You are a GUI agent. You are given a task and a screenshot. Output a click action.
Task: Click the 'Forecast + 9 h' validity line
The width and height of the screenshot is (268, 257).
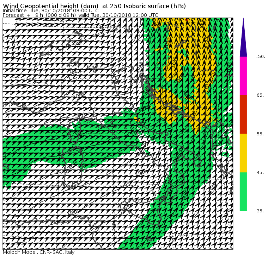(x=80, y=15)
